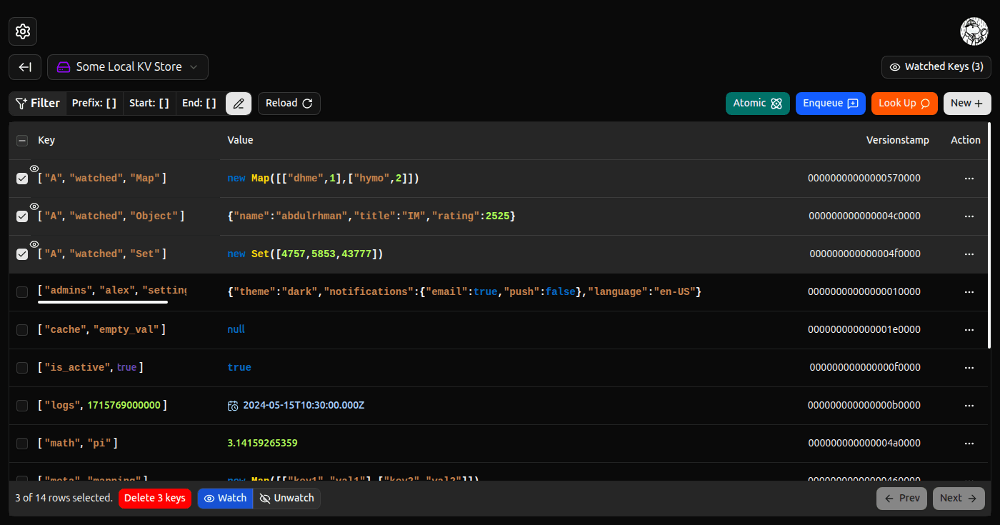Toggle the select-all header checkbox

point(22,141)
